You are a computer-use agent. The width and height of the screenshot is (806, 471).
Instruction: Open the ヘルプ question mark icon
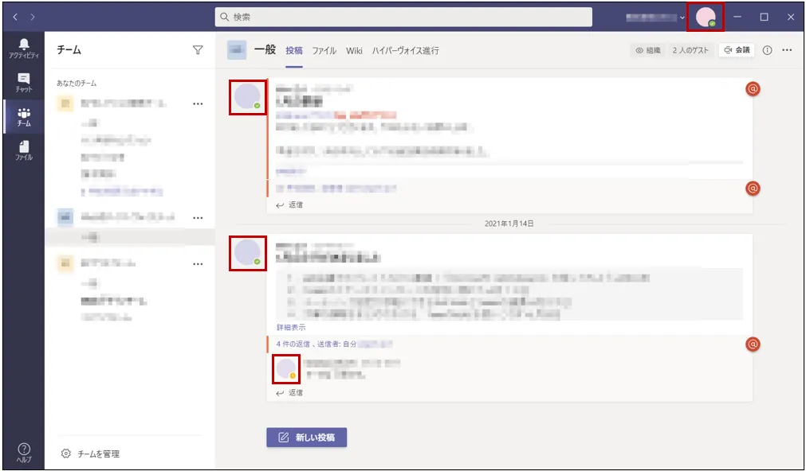[x=23, y=453]
